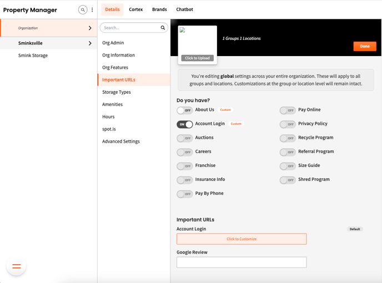Viewport: 382px width, 283px height.
Task: Open the three-dot options menu
Action: (92, 9)
